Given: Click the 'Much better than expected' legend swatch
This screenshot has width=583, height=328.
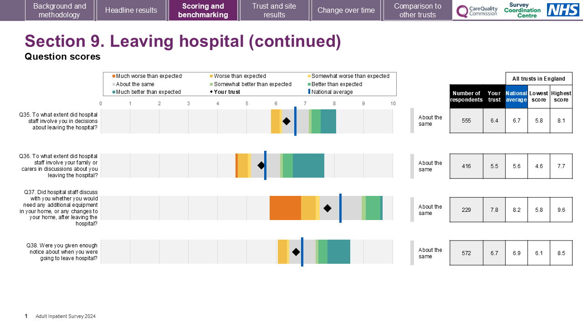Looking at the screenshot, I should (x=113, y=92).
